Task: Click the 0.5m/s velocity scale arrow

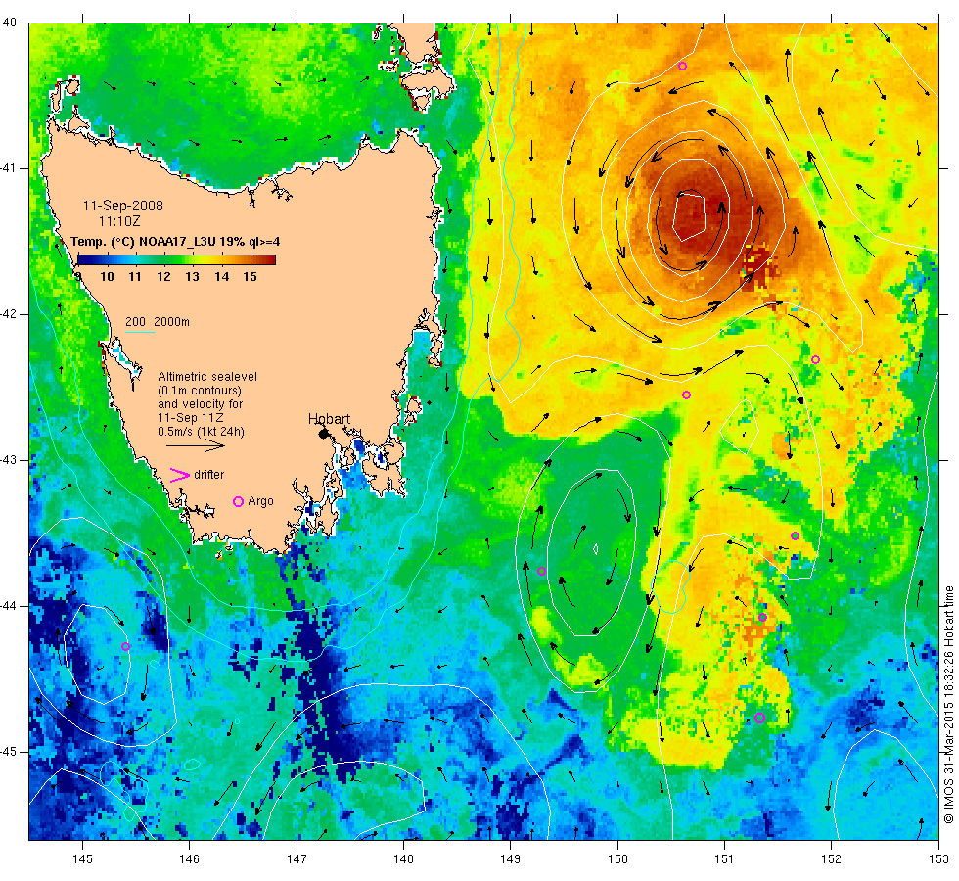Action: 195,446
